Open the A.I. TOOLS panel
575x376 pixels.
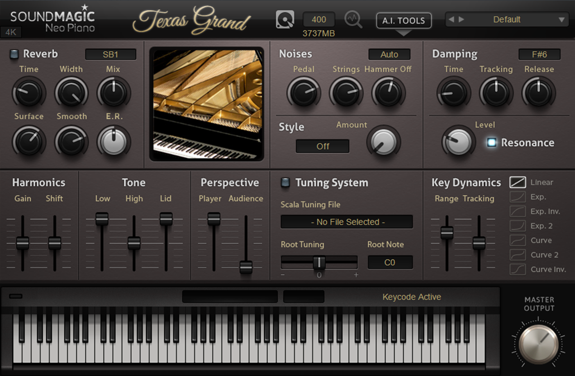(404, 20)
